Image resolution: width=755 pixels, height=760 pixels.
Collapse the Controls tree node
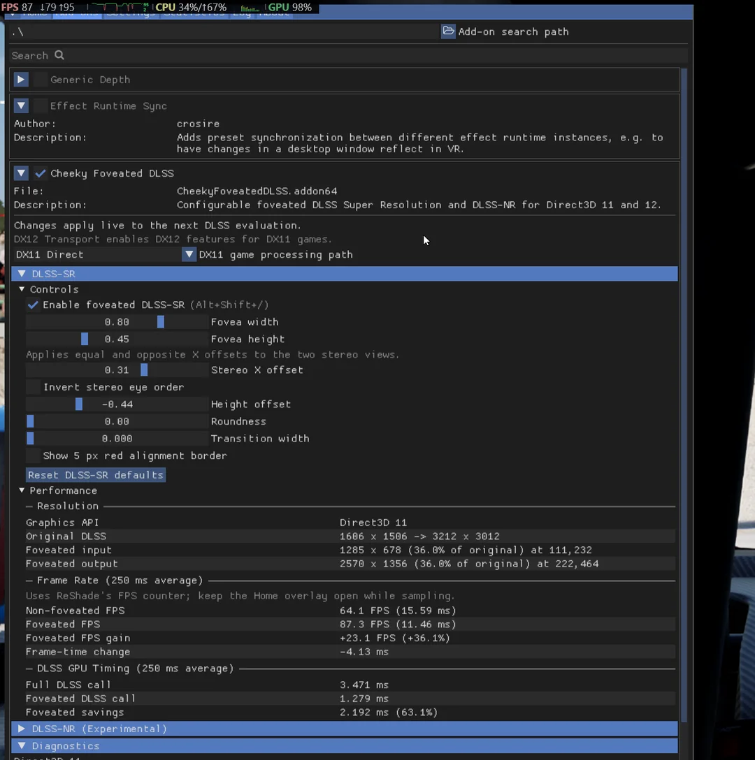(22, 289)
